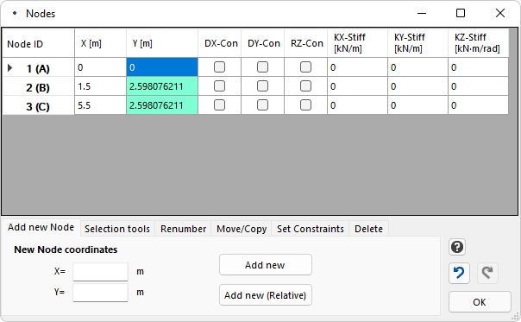Confirm with the OK button
The width and height of the screenshot is (521, 322).
tap(480, 302)
